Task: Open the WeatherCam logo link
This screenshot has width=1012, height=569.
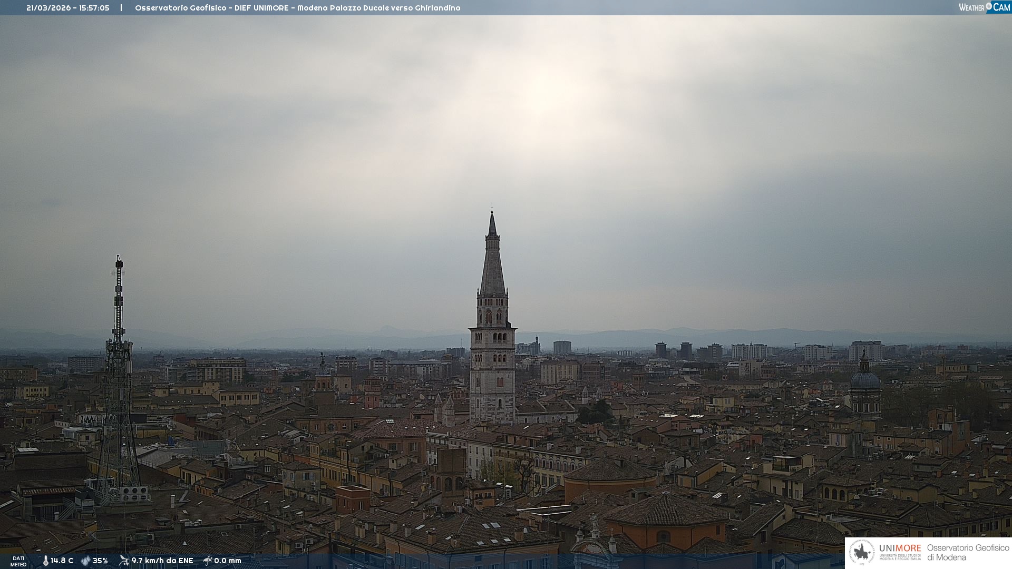Action: pyautogui.click(x=984, y=7)
